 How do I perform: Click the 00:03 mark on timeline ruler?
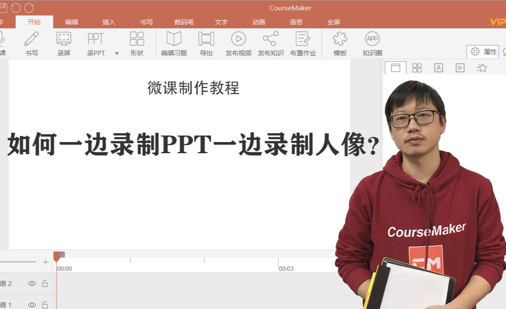click(x=286, y=269)
